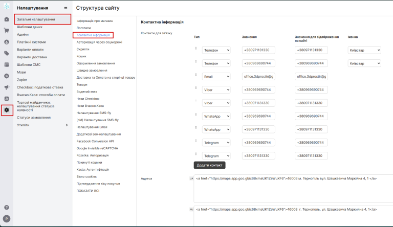This screenshot has height=227, width=393.
Task: Click ПОКАЗАТИ ВСІ link
Action: 88,191
